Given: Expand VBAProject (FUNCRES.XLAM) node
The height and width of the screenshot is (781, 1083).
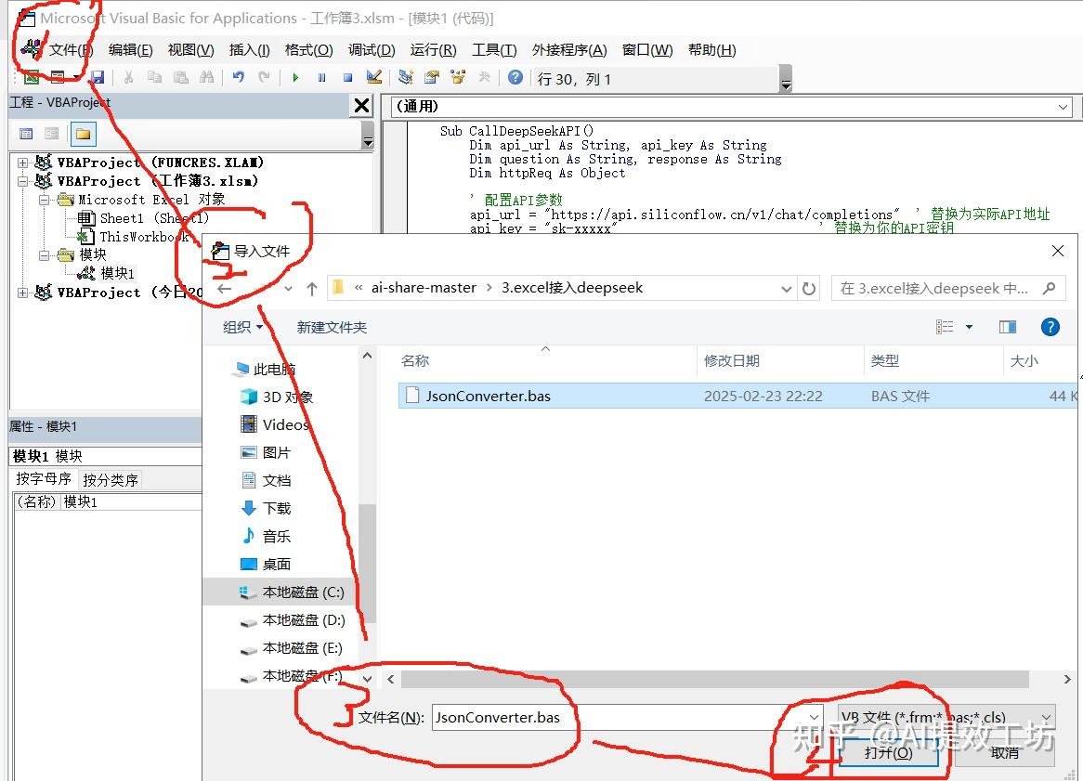Looking at the screenshot, I should point(23,163).
